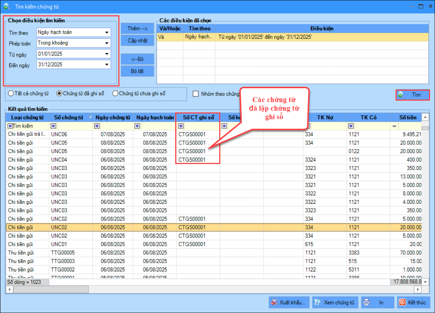Click the Thêm --> button

pyautogui.click(x=137, y=28)
